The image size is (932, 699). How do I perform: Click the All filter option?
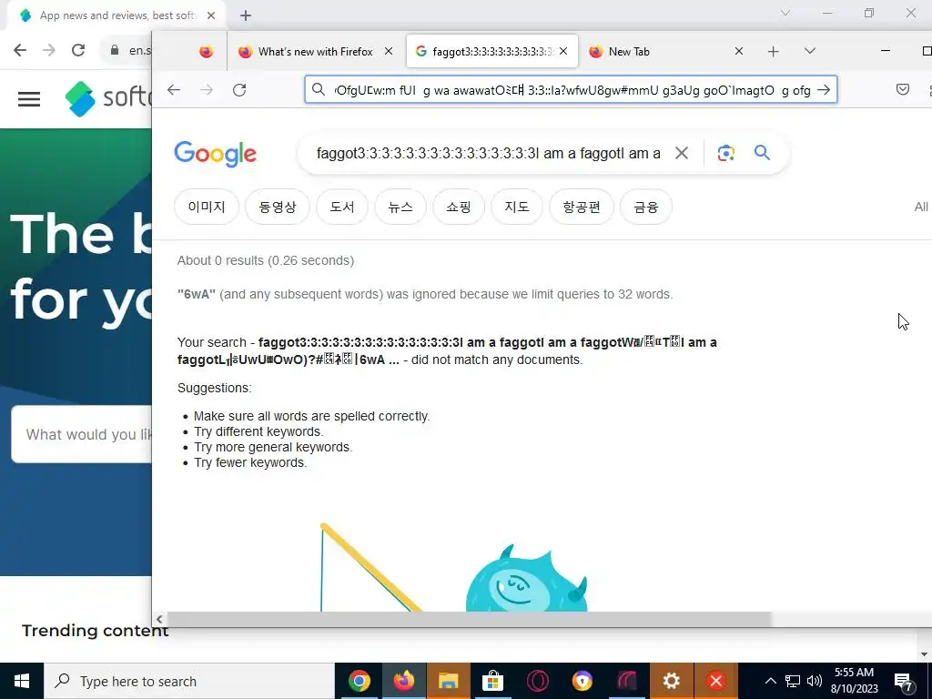(921, 207)
